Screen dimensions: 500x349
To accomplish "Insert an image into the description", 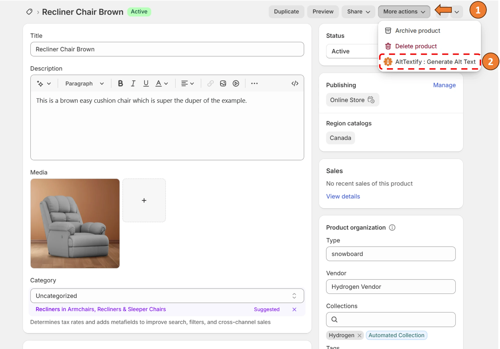I will [223, 83].
